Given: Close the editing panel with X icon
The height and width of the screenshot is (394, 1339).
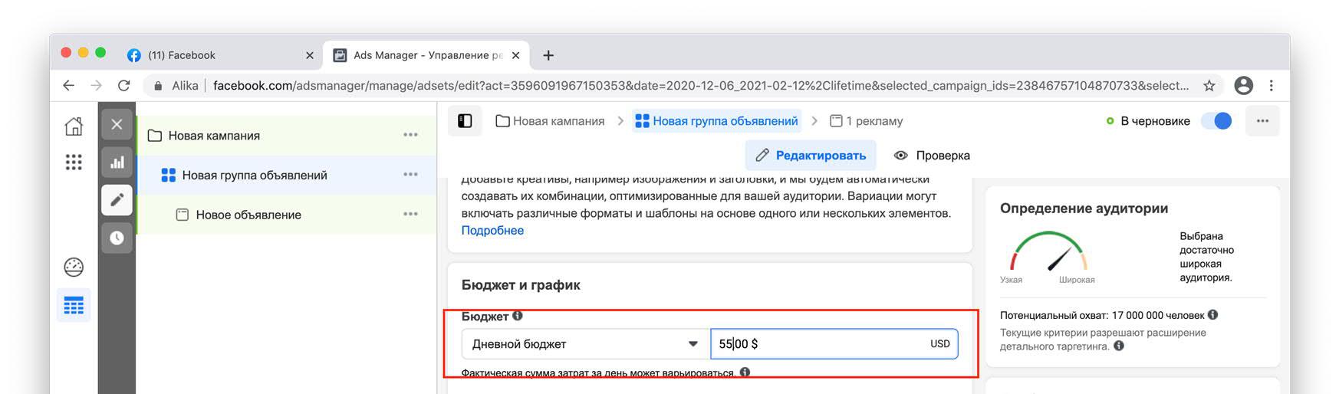Looking at the screenshot, I should 117,124.
